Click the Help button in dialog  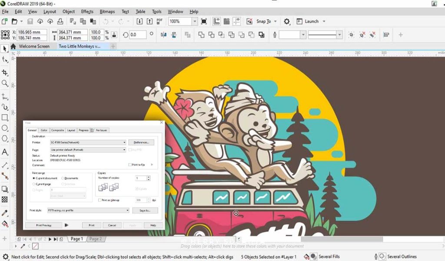click(153, 225)
